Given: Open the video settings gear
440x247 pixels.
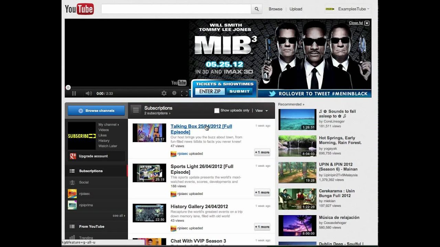Looking at the screenshot, I should pos(164,93).
